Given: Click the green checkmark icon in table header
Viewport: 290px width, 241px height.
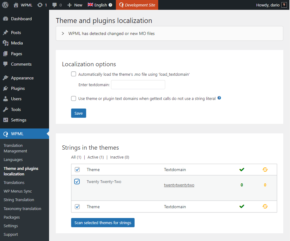Looking at the screenshot, I should pos(242,170).
